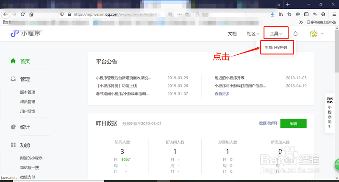Click the 查看更多 announcements link
Viewport: 339px width, 182px height.
[x=222, y=94]
